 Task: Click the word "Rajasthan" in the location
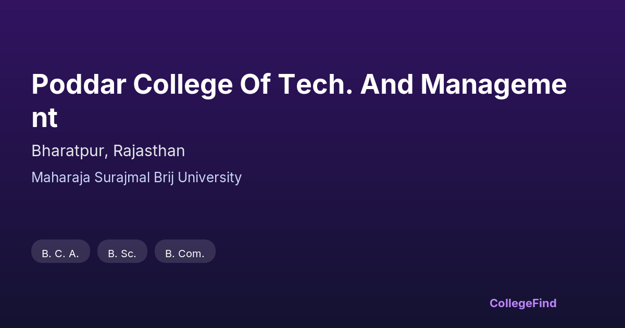pyautogui.click(x=149, y=151)
